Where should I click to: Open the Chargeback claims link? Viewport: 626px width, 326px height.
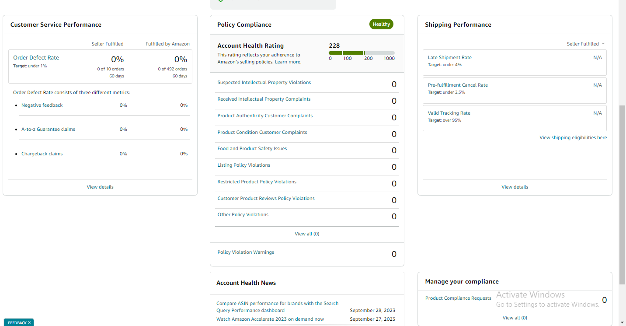42,154
